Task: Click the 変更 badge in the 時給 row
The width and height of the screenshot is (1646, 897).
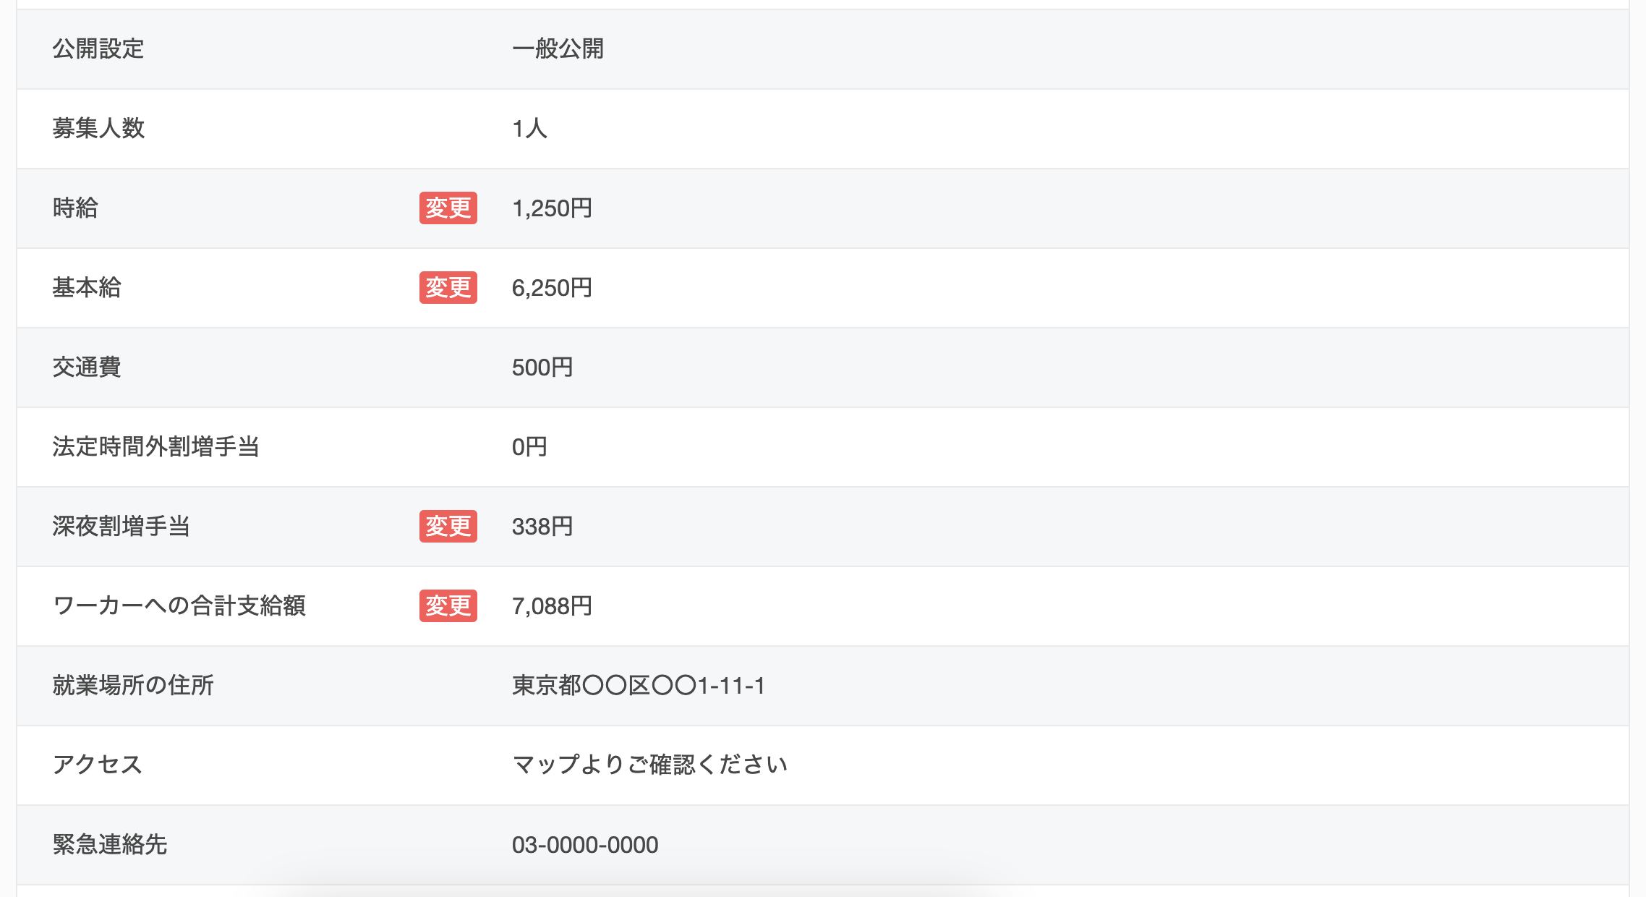Action: tap(448, 208)
